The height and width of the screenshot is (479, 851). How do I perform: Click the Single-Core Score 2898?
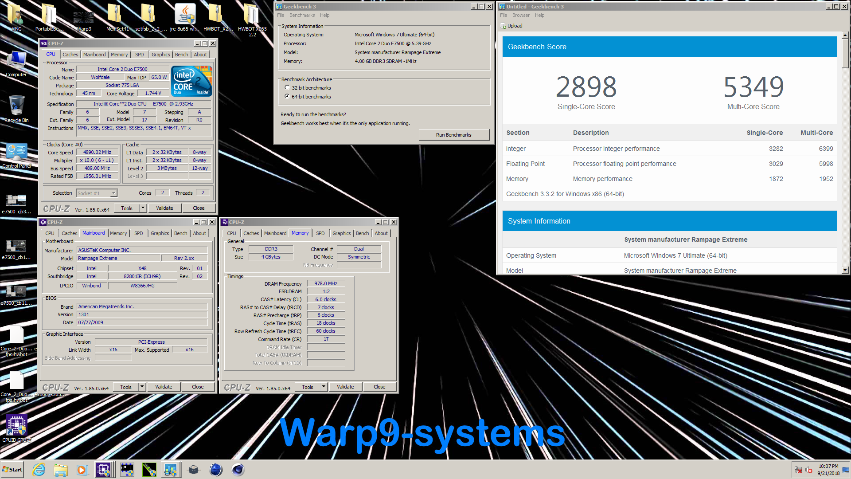(x=586, y=87)
